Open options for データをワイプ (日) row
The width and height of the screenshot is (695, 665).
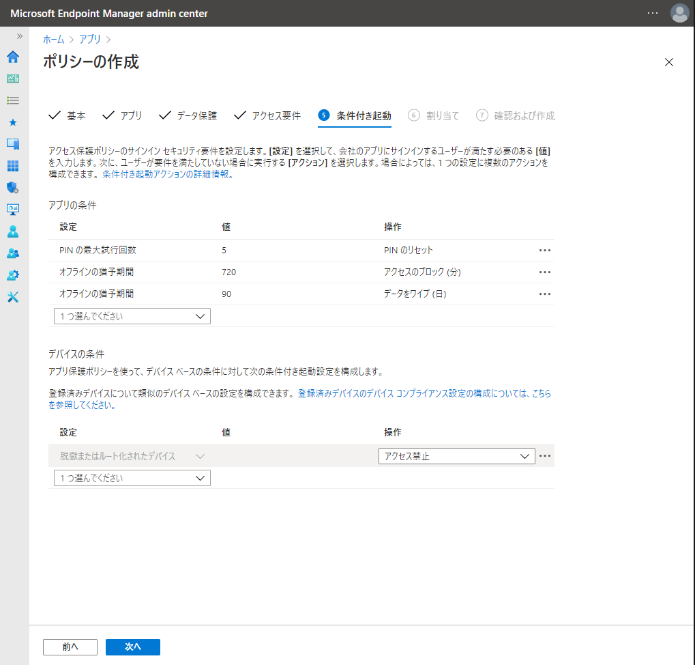click(x=545, y=294)
